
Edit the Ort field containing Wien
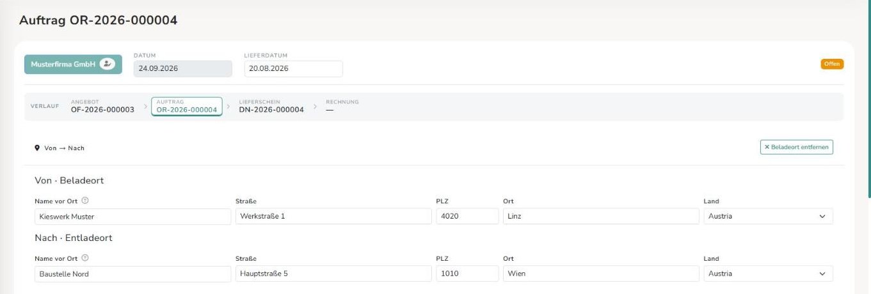click(601, 274)
